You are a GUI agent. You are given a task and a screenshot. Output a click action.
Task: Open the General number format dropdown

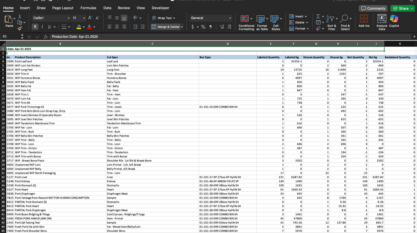(x=230, y=18)
